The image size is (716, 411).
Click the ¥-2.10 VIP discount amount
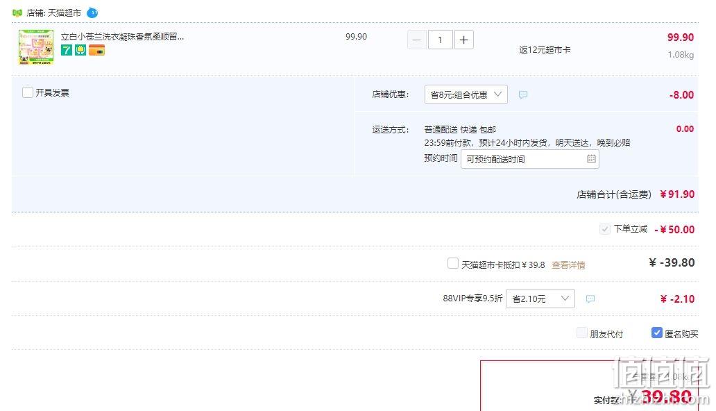click(x=677, y=299)
